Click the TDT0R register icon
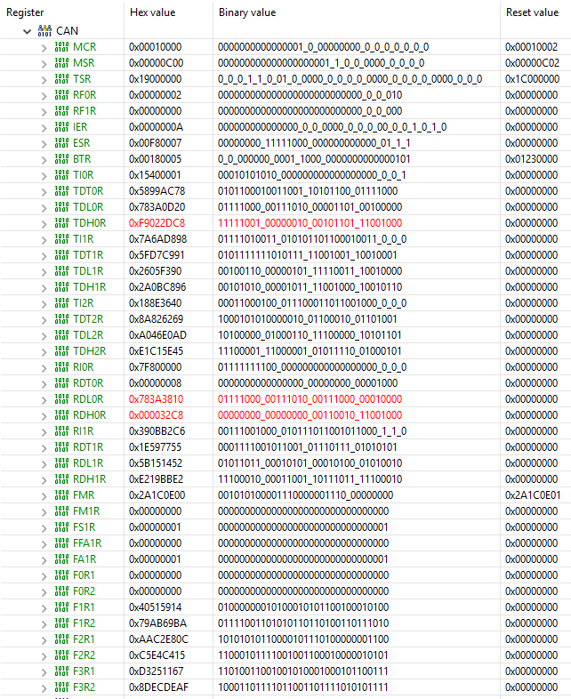The height and width of the screenshot is (699, 571). point(61,191)
